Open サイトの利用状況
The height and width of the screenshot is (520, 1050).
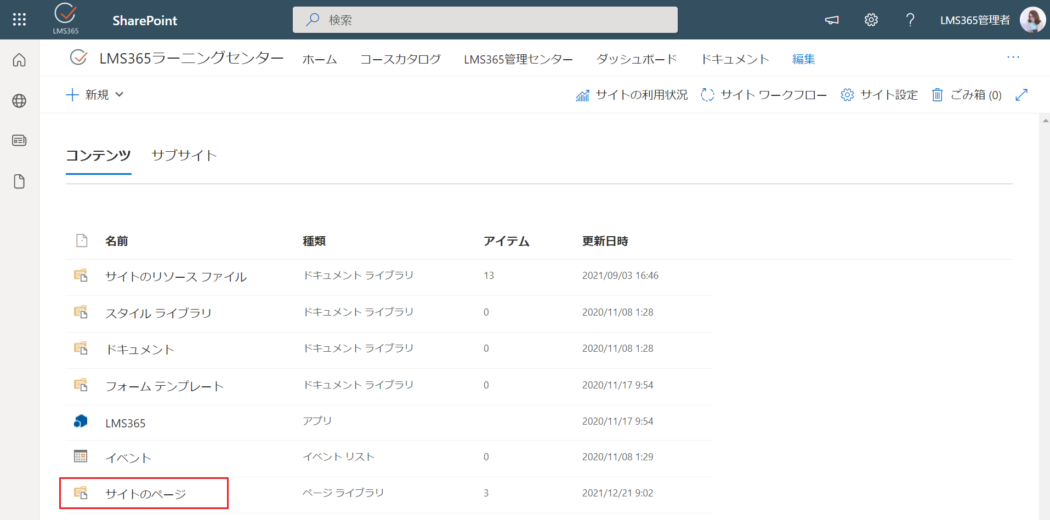(x=642, y=95)
